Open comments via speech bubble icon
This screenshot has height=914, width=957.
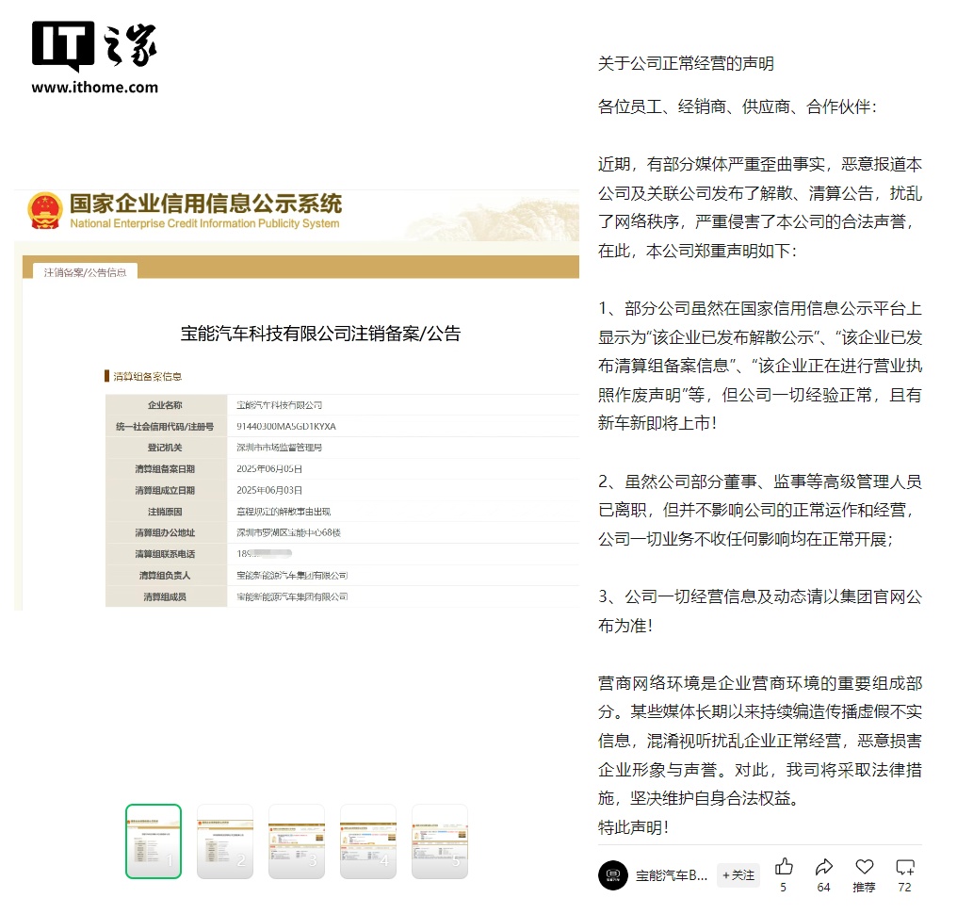tap(904, 867)
